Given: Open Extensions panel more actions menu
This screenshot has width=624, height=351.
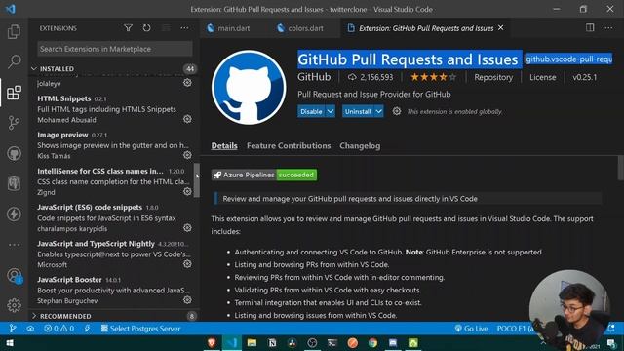Looking at the screenshot, I should coord(184,28).
